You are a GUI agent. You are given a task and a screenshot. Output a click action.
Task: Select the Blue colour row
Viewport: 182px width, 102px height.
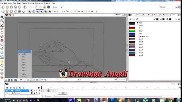click(x=154, y=34)
